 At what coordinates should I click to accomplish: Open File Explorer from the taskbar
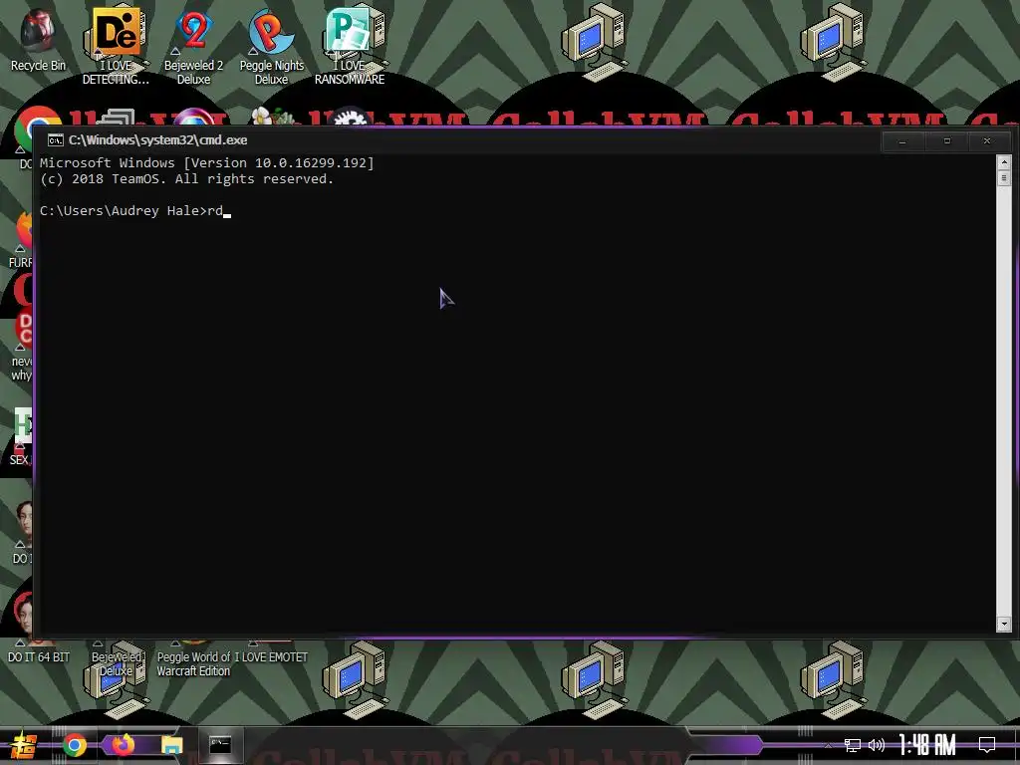pos(171,745)
